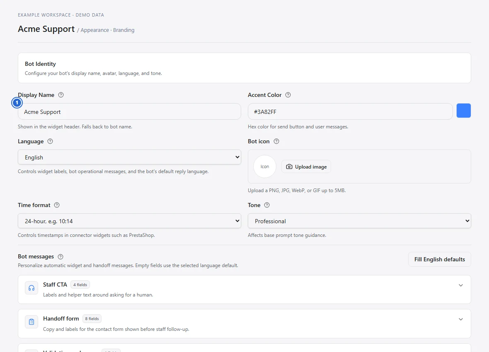Click the Acme Support page title
Viewport: 489px width, 352px height.
(x=46, y=29)
